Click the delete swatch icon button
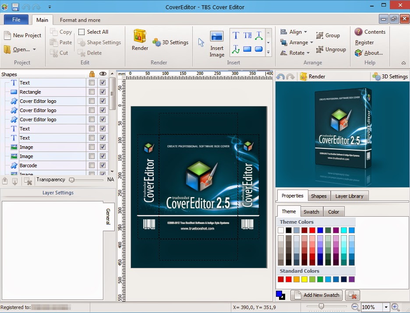The image size is (410, 313). 353,295
